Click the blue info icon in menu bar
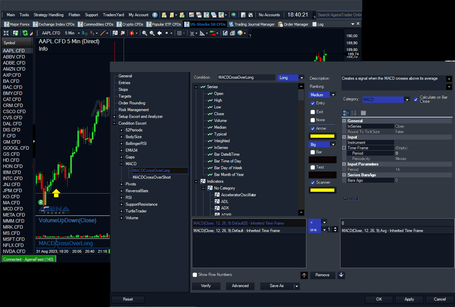This screenshot has width=455, height=307. click(x=155, y=15)
